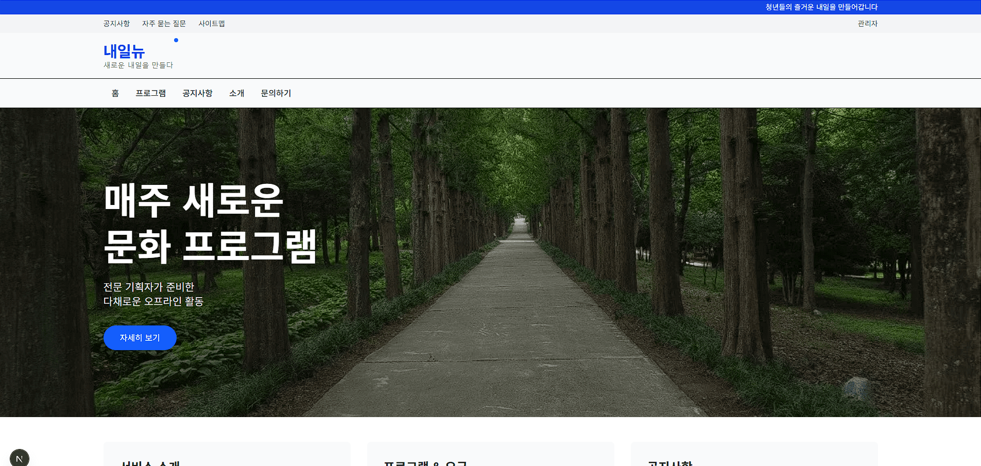The height and width of the screenshot is (466, 981).
Task: Open the 공지사항 link in the utility bar
Action: click(116, 23)
